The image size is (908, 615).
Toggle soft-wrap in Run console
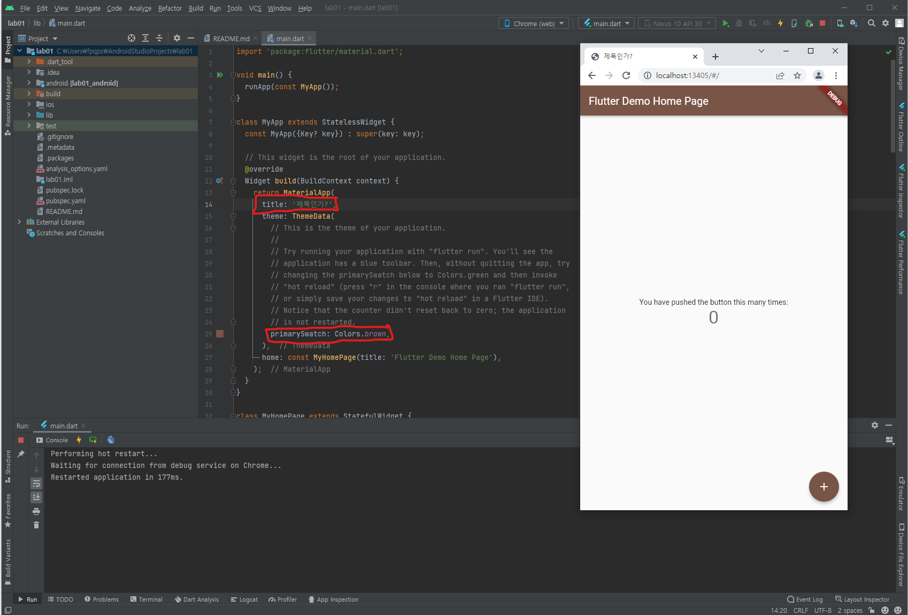[x=36, y=483]
